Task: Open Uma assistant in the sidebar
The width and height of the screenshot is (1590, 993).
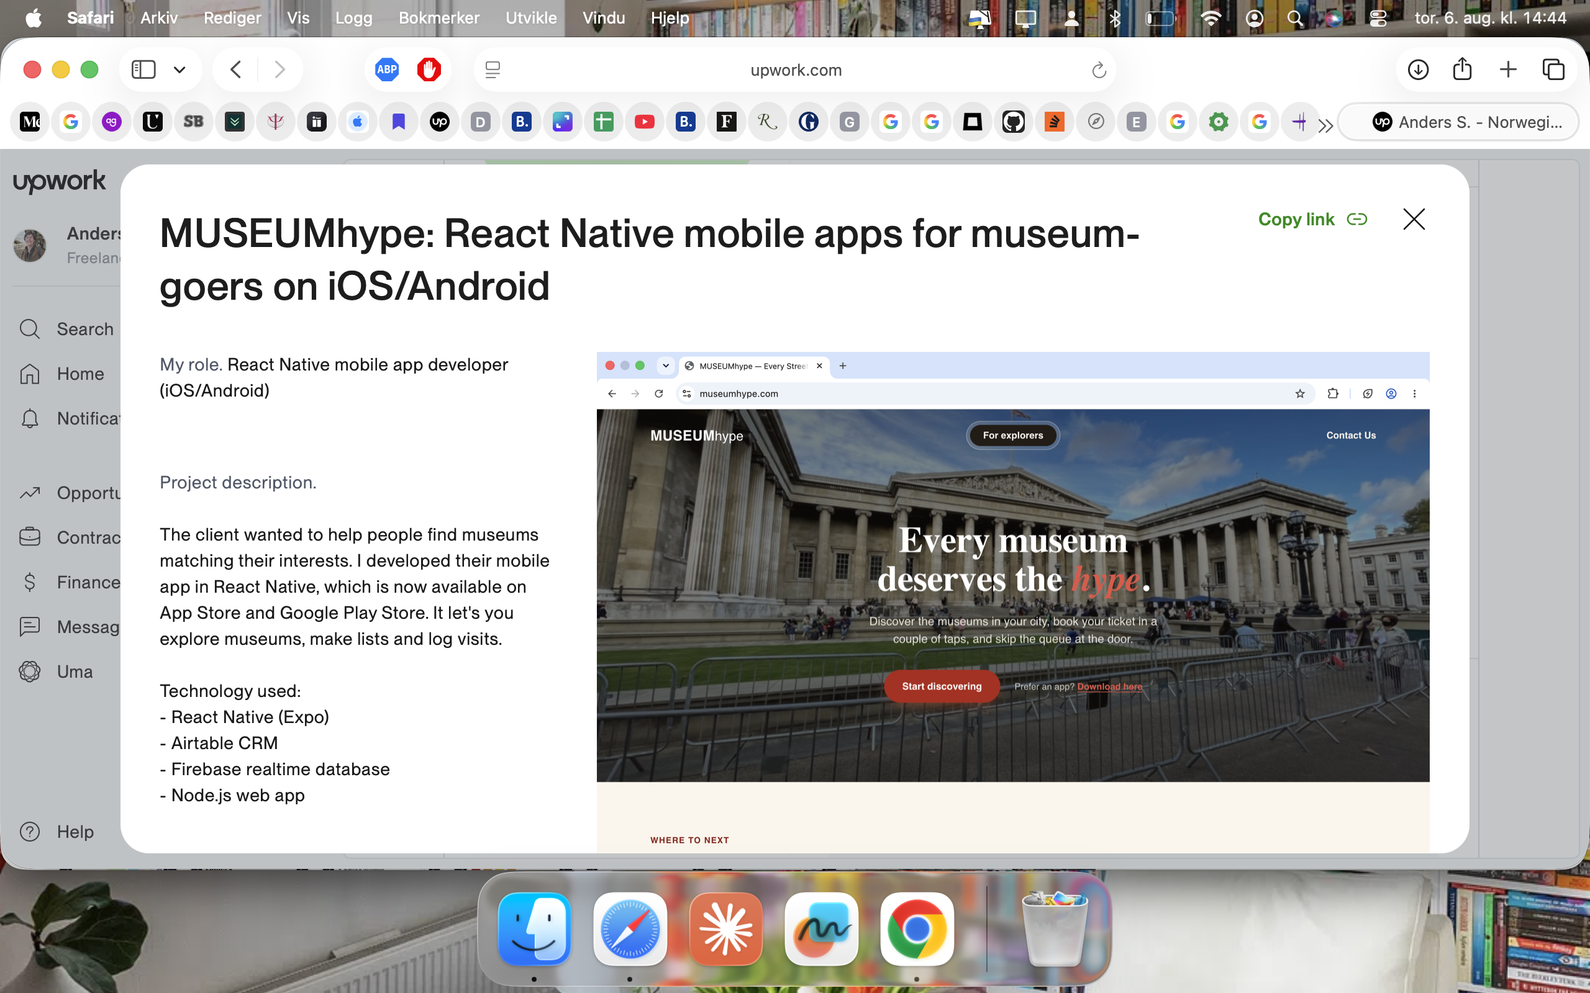Action: [57, 671]
